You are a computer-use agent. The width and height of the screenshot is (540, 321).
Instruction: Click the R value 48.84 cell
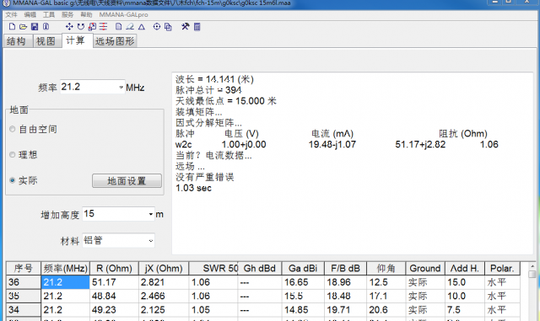114,297
